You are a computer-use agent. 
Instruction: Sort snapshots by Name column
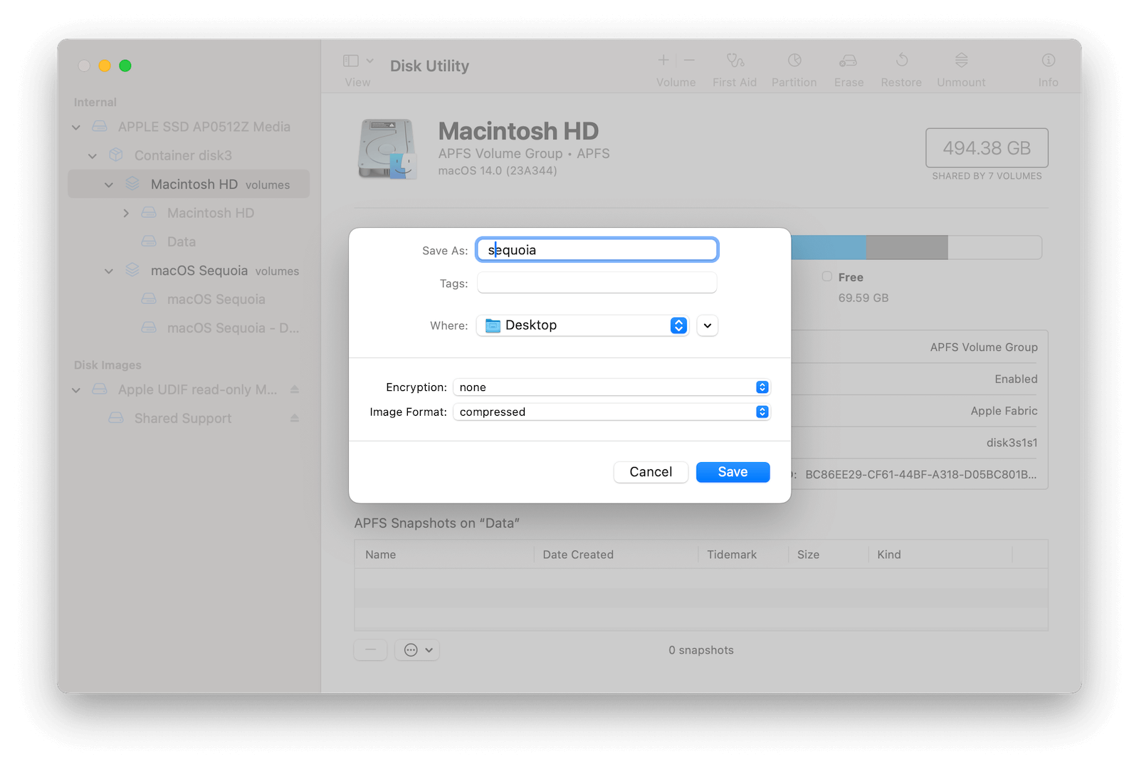444,555
